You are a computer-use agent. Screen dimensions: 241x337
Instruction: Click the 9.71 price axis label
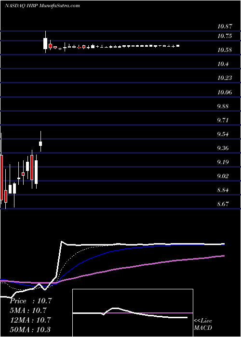(223, 120)
